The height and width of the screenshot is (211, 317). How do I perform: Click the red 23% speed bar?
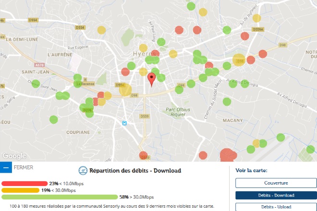coord(24,184)
